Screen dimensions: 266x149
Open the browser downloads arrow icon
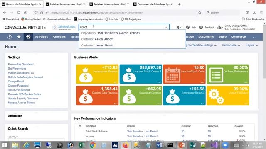click(x=254, y=12)
